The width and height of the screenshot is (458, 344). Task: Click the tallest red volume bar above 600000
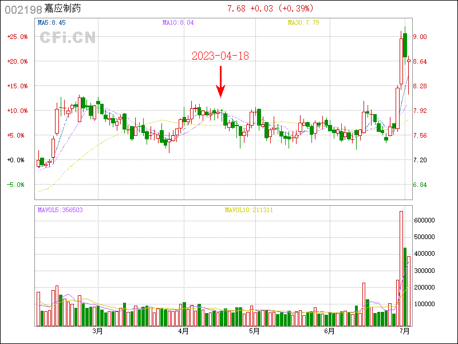tap(401, 268)
